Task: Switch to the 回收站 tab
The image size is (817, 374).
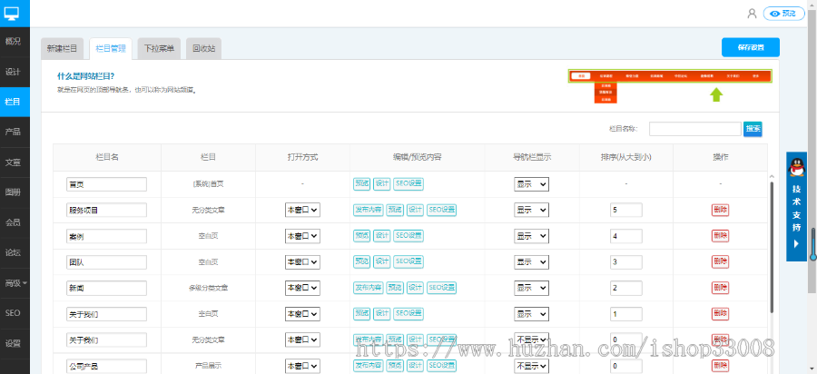Action: [203, 48]
